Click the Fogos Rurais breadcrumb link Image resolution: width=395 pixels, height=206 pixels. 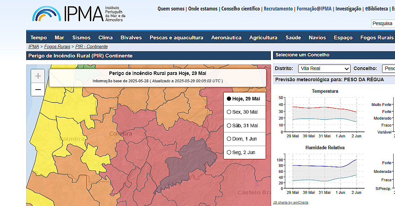tap(57, 46)
